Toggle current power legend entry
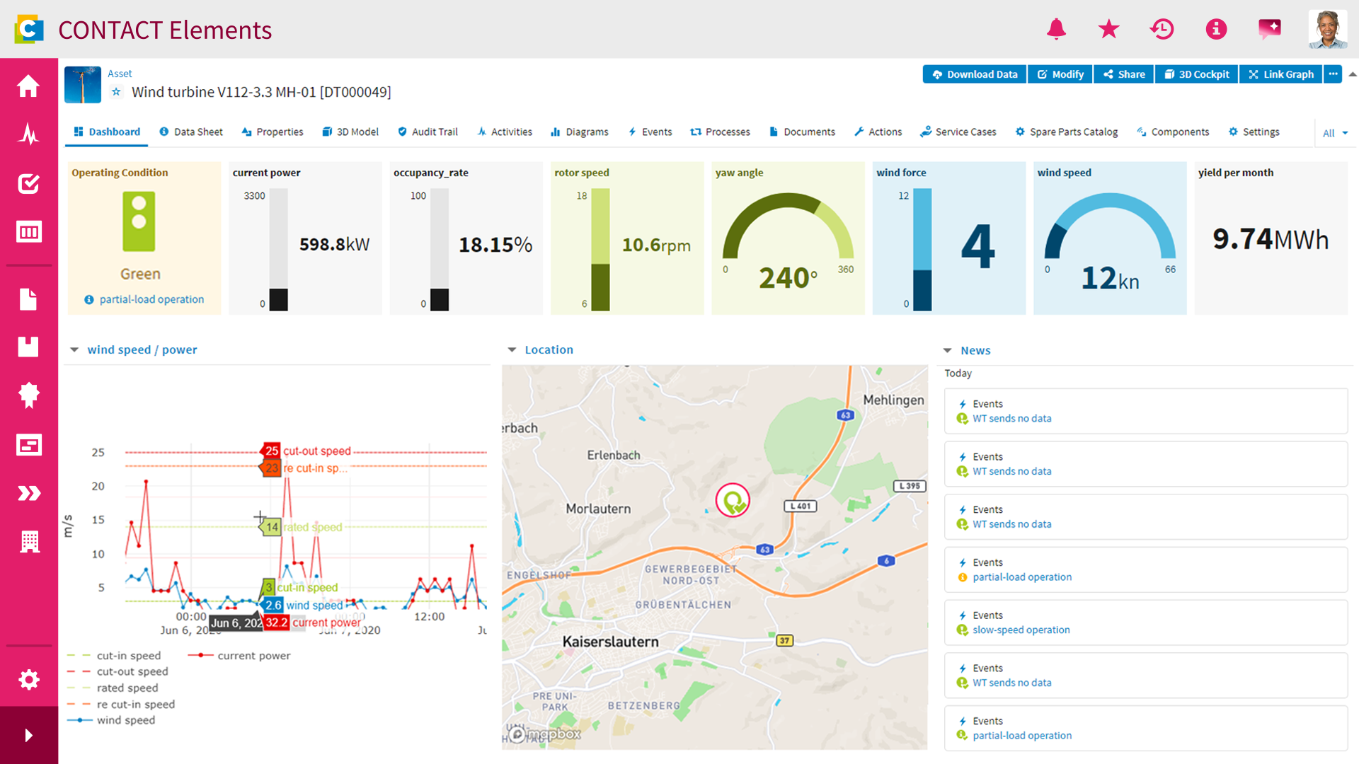This screenshot has height=764, width=1359. click(239, 656)
